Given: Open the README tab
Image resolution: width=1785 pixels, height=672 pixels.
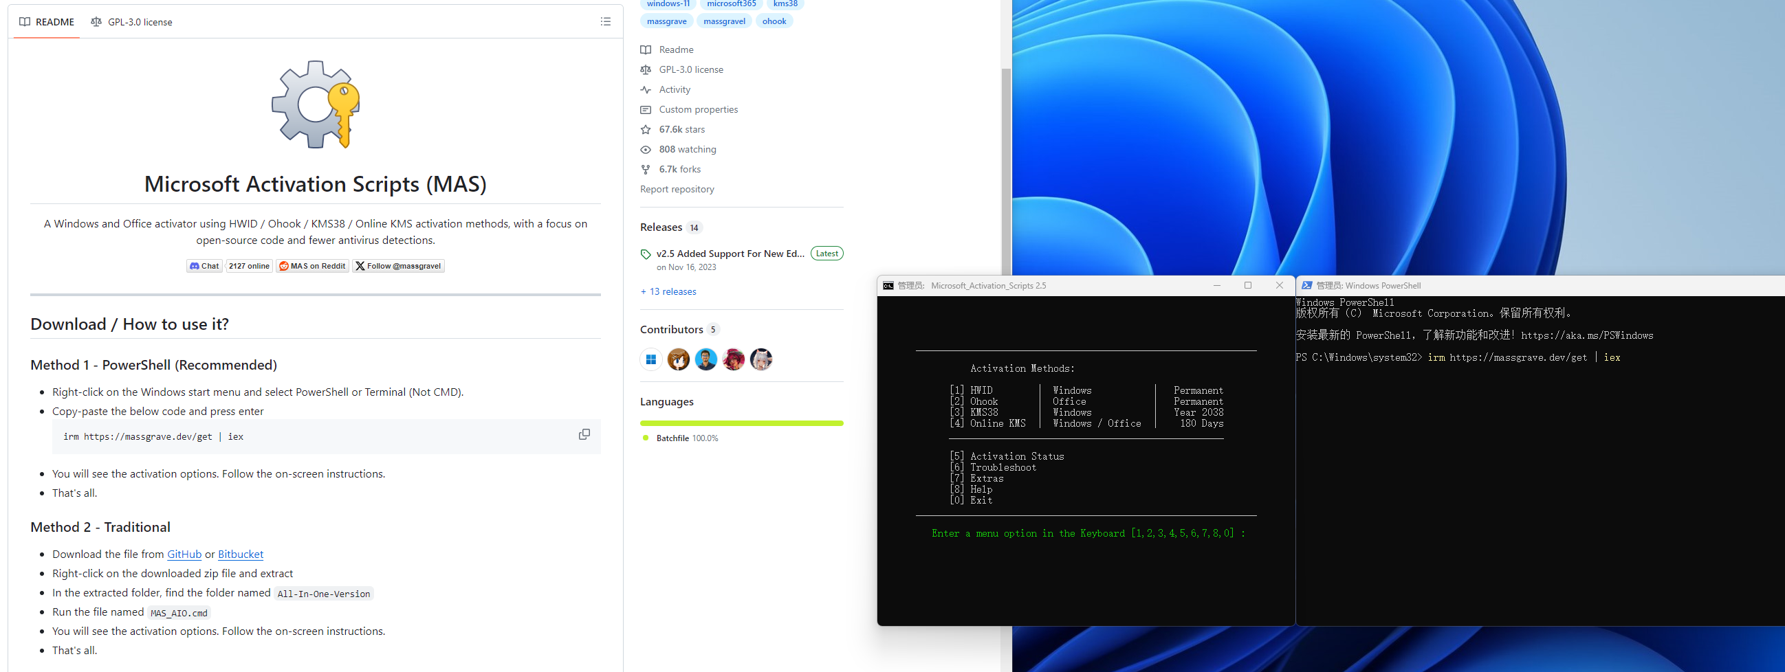Looking at the screenshot, I should 47,22.
